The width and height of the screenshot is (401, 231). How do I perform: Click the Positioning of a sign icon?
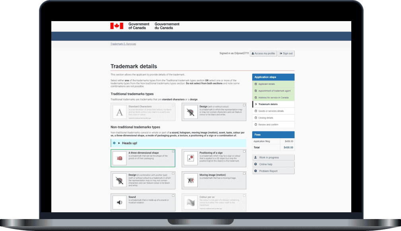click(x=191, y=158)
